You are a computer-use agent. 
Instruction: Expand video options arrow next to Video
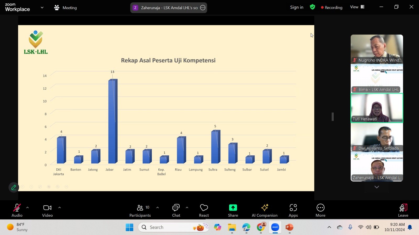[59, 208]
